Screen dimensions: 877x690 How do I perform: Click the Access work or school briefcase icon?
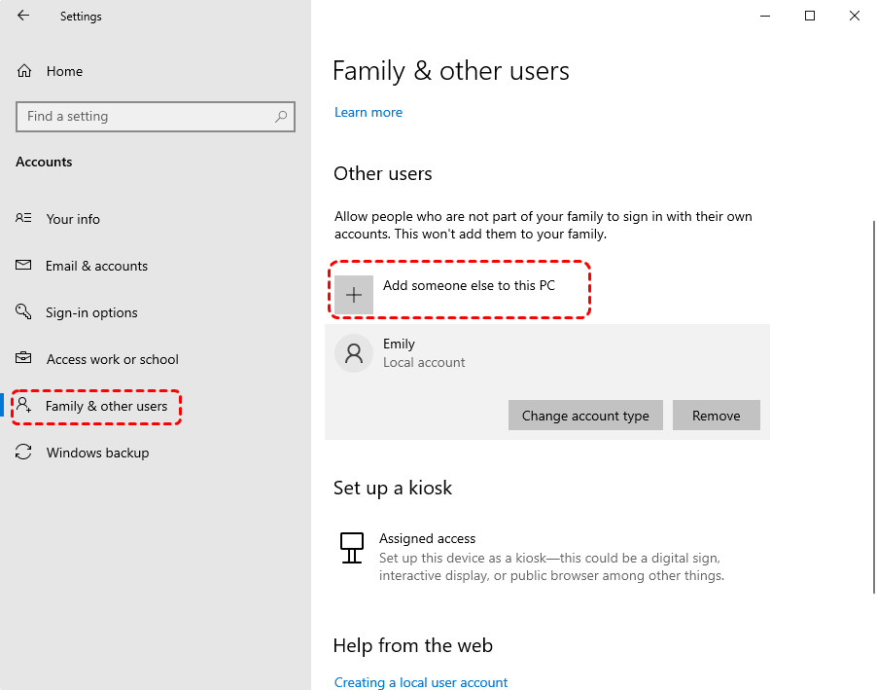(x=24, y=359)
